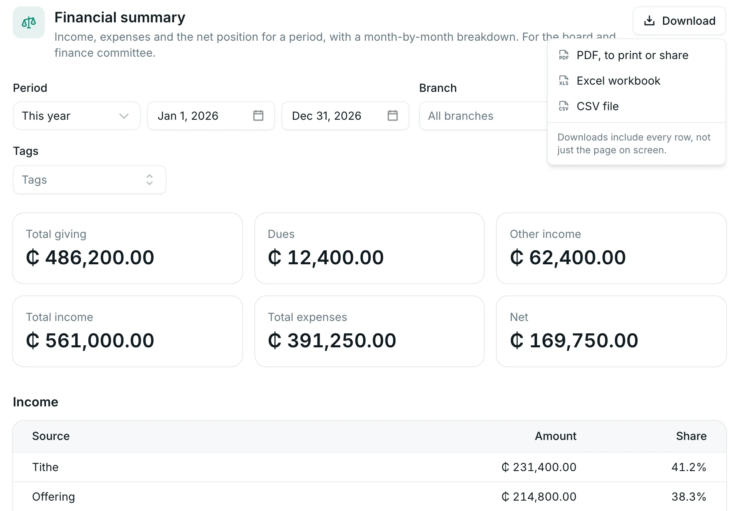This screenshot has width=739, height=511.
Task: Open the This year period dropdown
Action: point(77,116)
